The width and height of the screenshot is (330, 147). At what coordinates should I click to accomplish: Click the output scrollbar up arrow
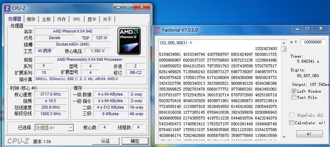(284, 42)
